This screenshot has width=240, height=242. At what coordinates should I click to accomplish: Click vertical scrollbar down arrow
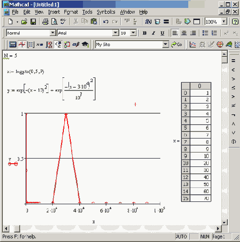click(224, 222)
